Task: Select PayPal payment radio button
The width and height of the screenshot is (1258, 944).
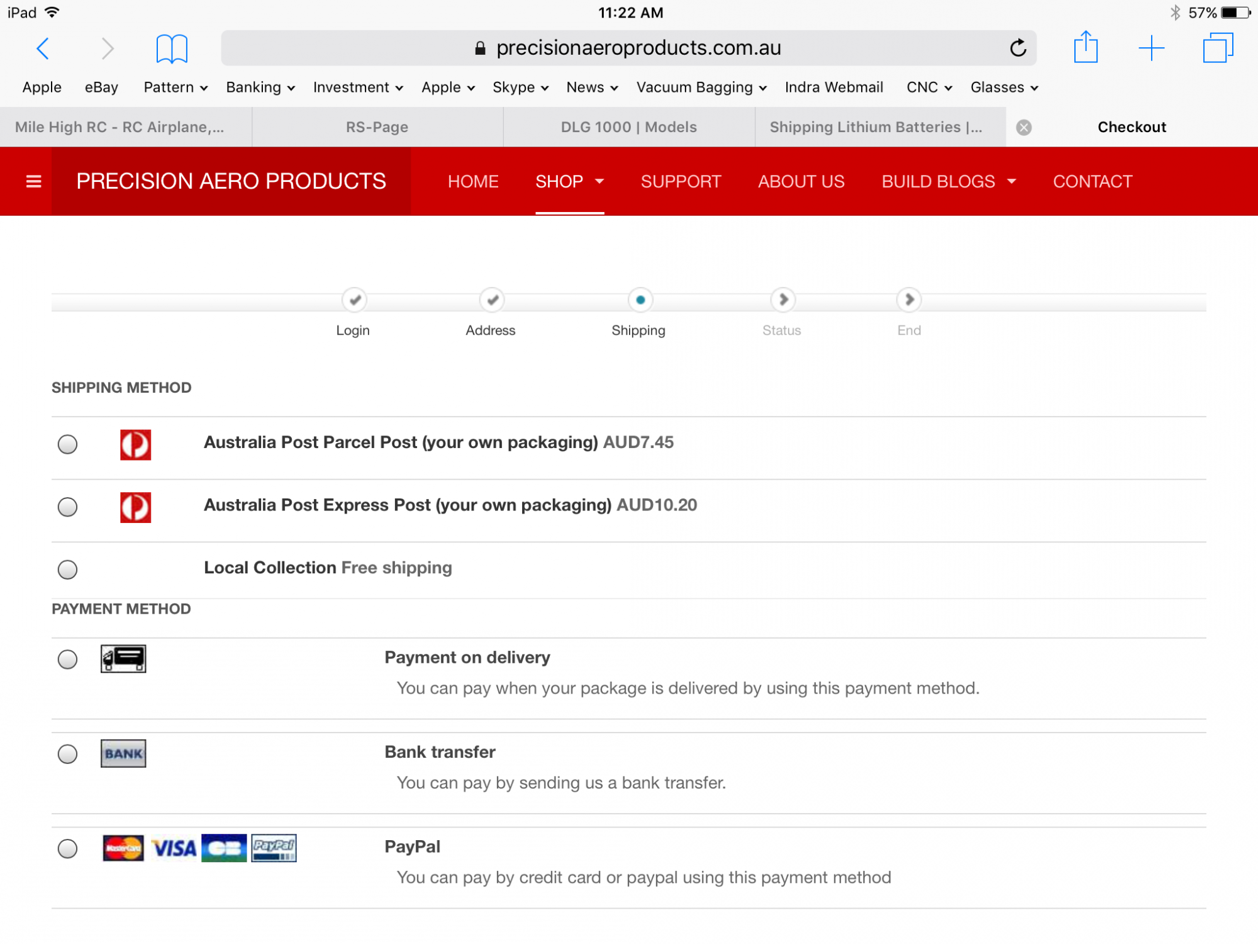Action: point(67,848)
